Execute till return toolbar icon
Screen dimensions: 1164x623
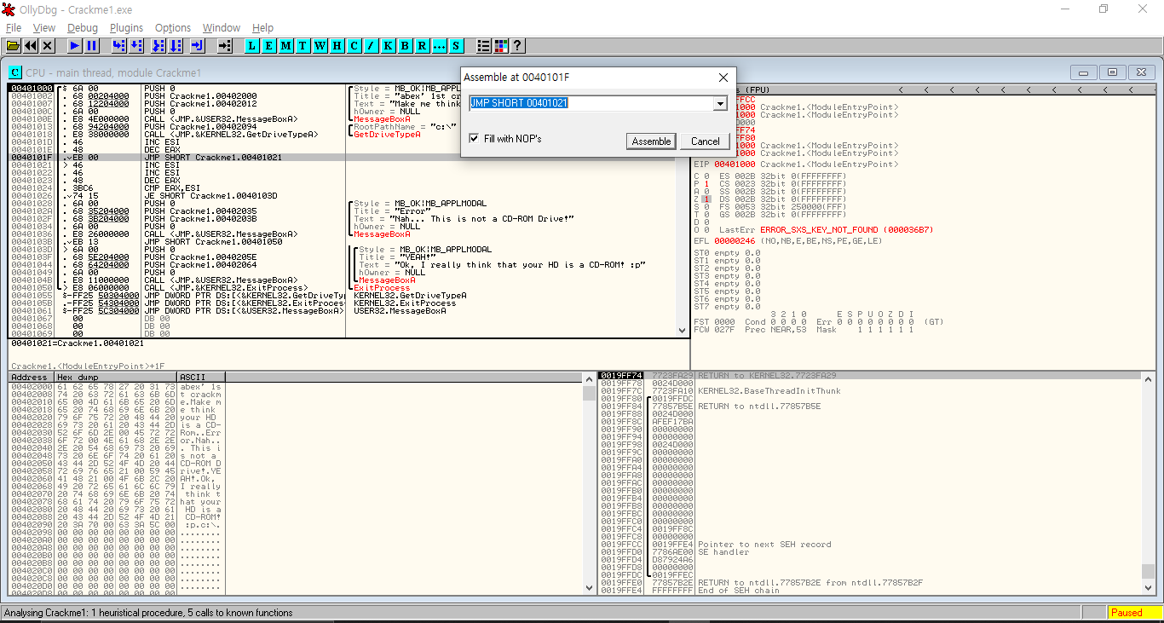[198, 45]
